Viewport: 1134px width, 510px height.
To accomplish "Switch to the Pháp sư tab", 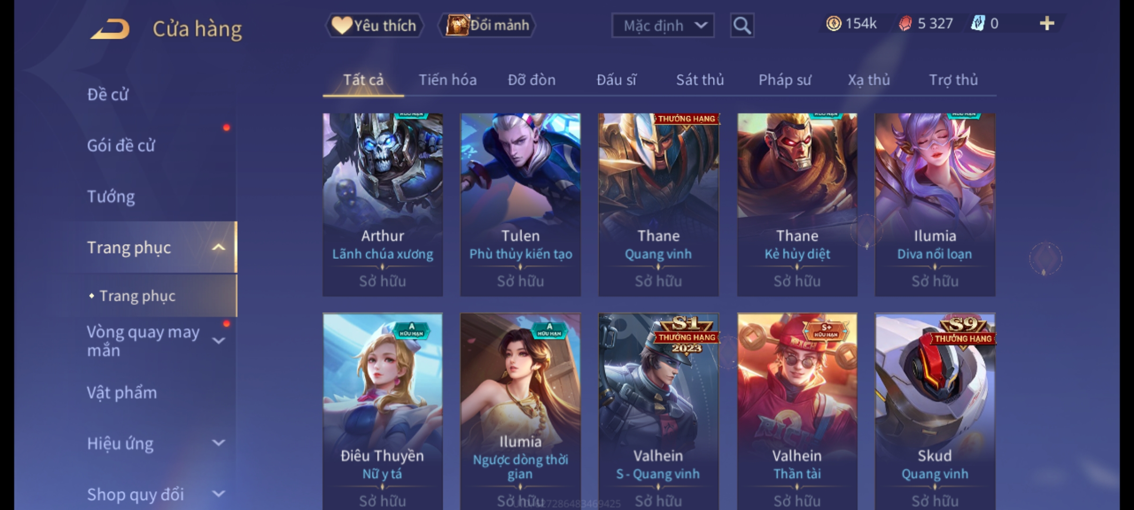I will (785, 80).
